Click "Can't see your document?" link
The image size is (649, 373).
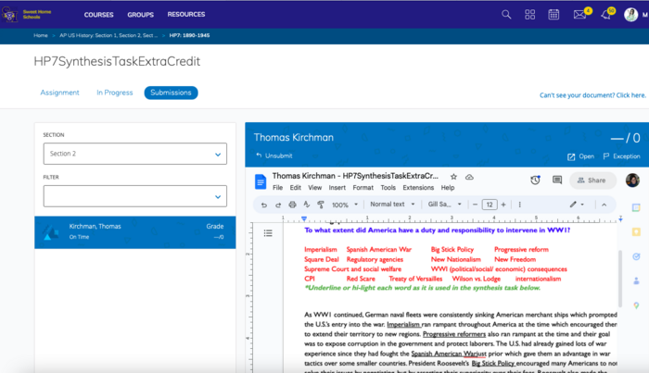592,94
